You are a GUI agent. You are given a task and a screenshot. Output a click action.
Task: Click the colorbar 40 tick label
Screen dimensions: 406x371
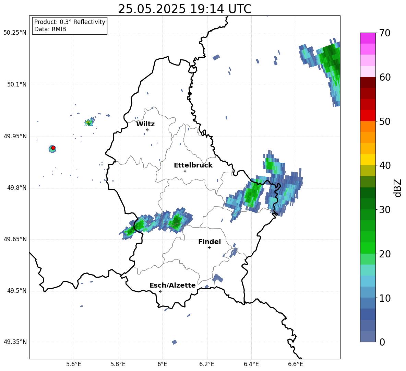(x=385, y=165)
